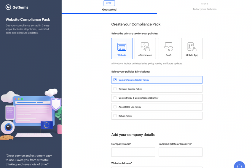Tick the Acceptable Use Policy checkbox

[x=115, y=107]
